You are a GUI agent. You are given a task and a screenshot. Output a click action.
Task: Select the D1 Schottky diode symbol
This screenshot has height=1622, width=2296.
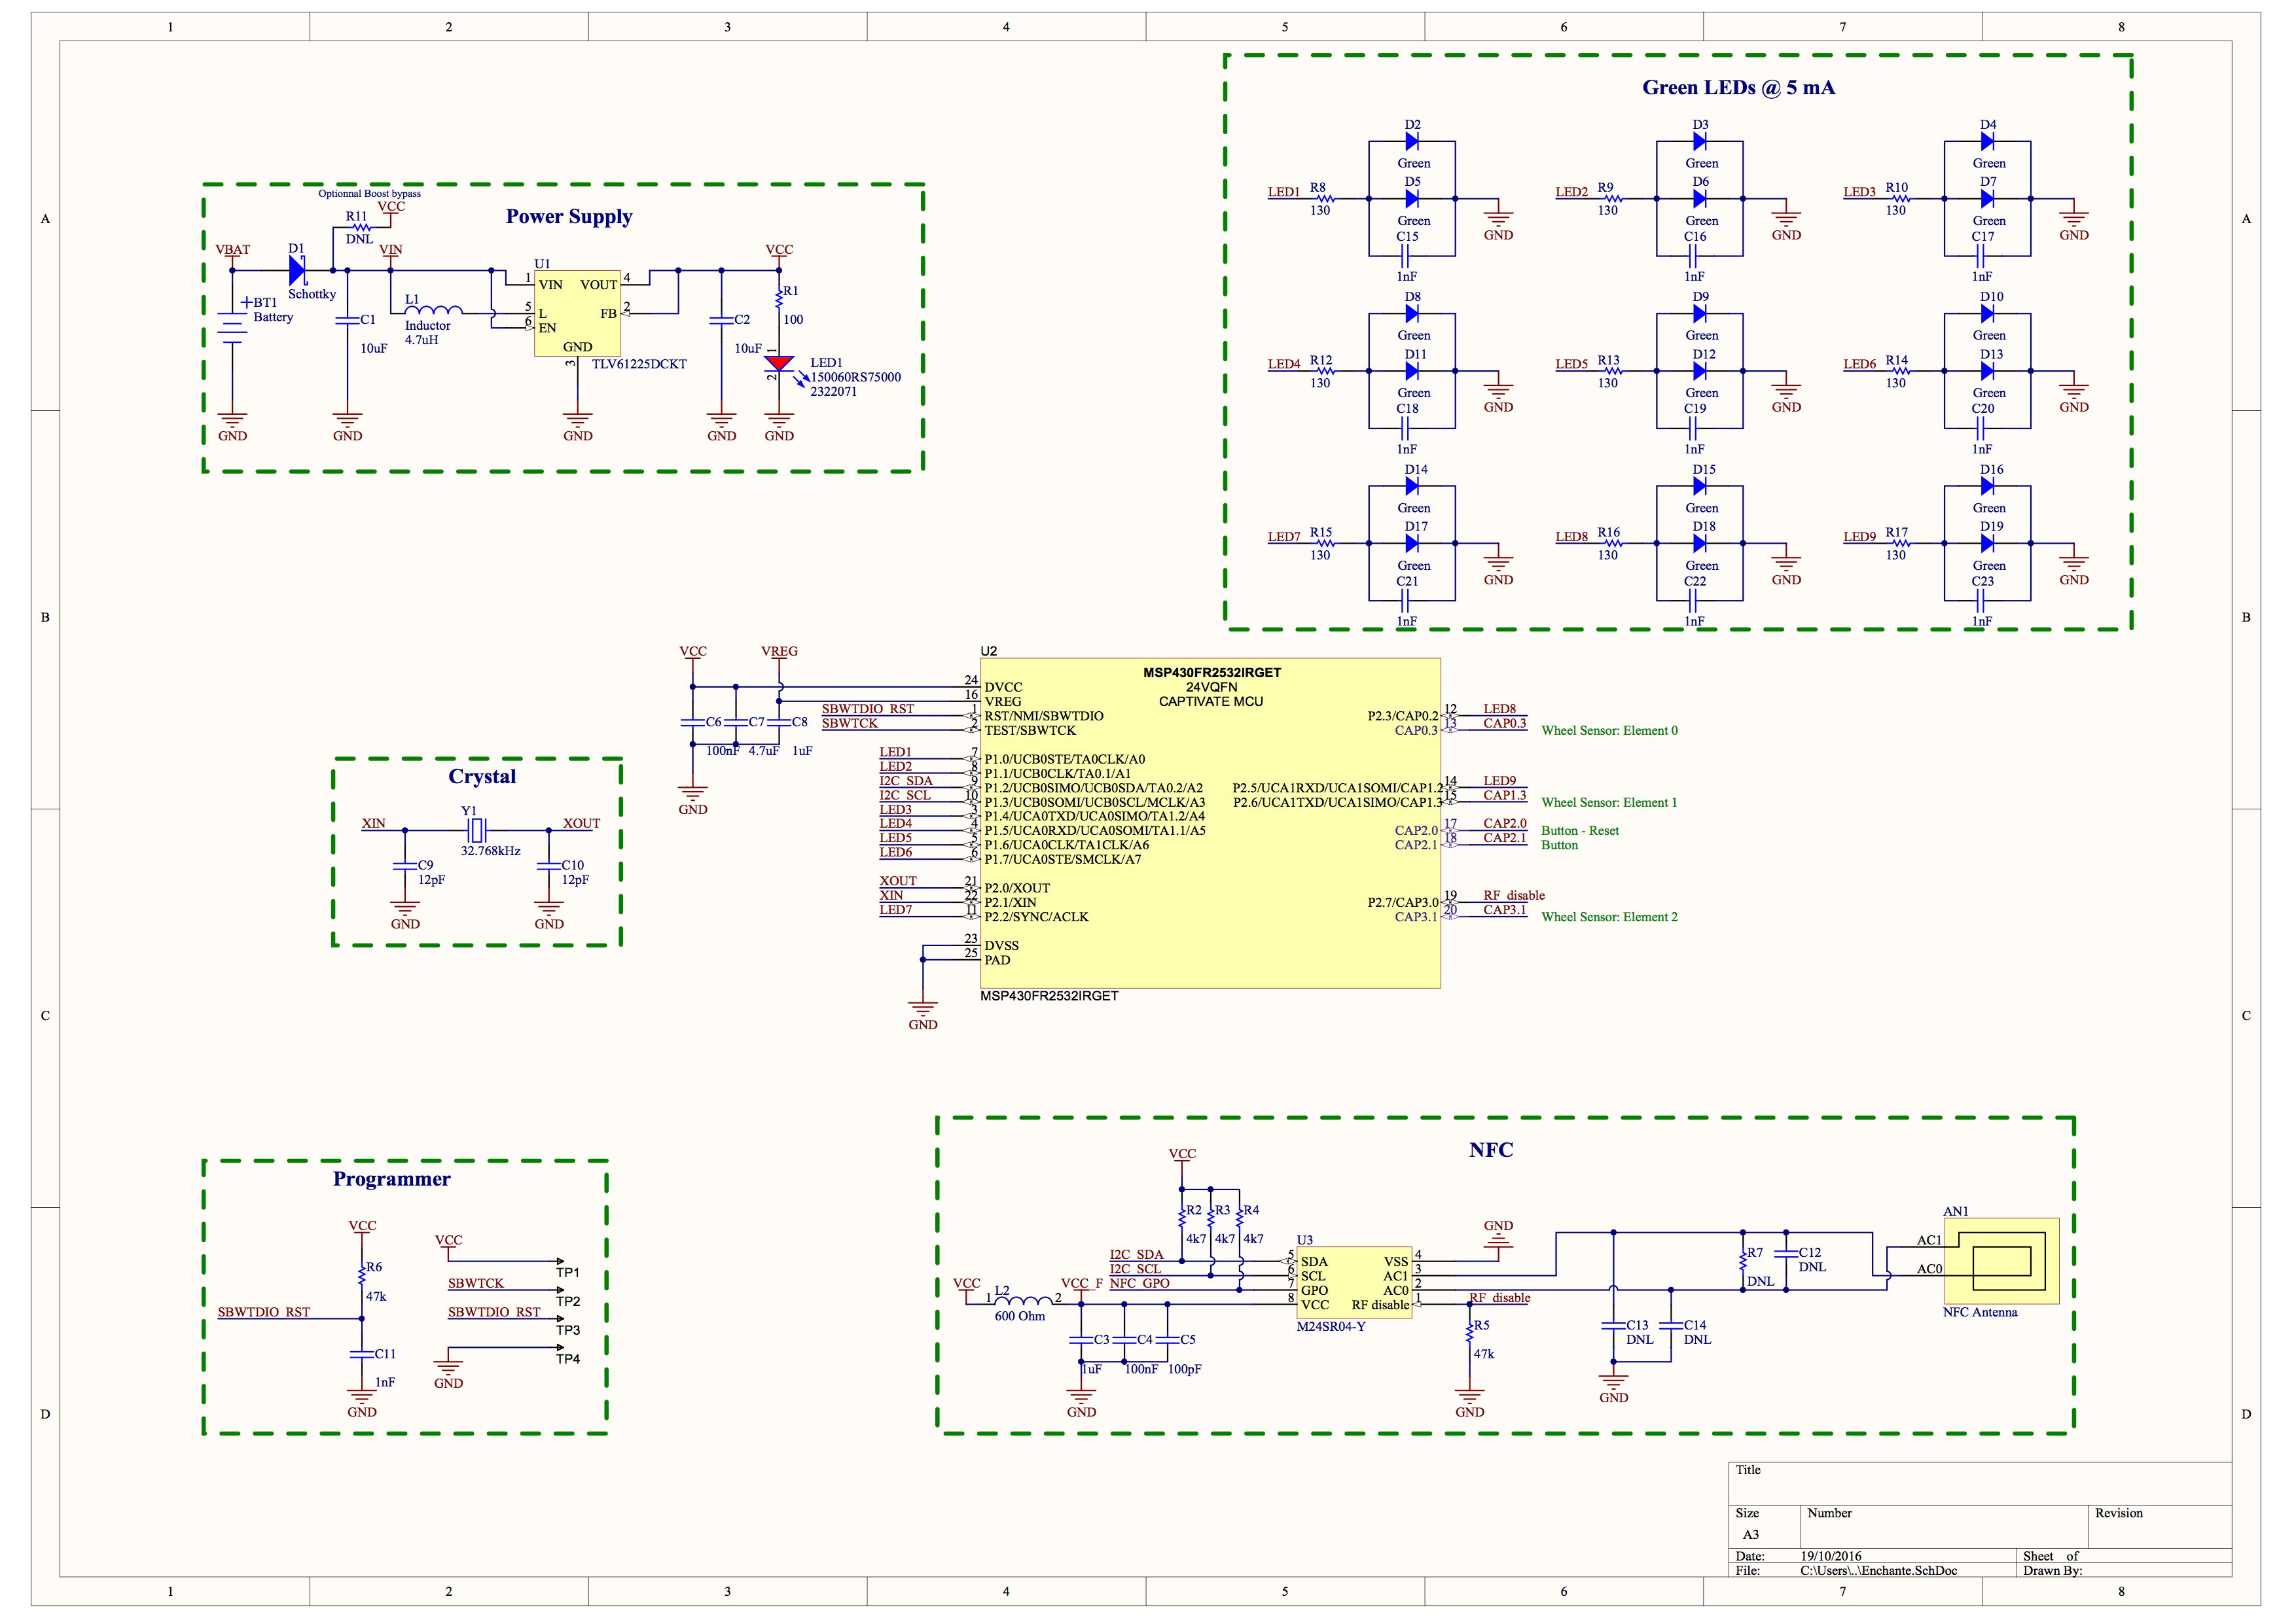tap(297, 270)
